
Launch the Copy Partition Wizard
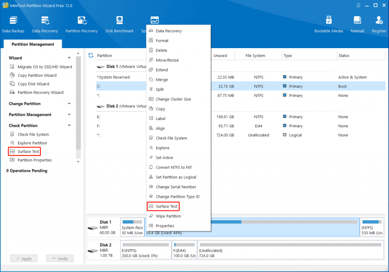tap(33, 75)
